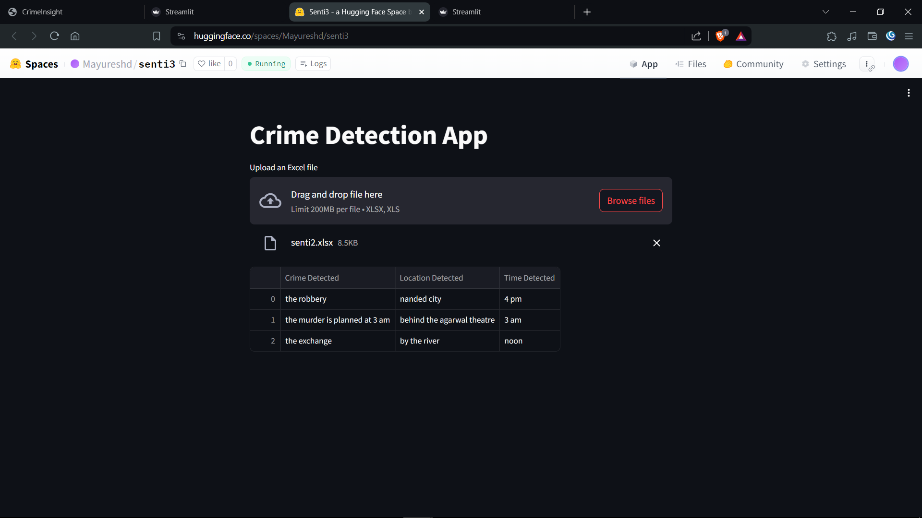
Task: Click the Mayureshd owner link
Action: (x=107, y=64)
